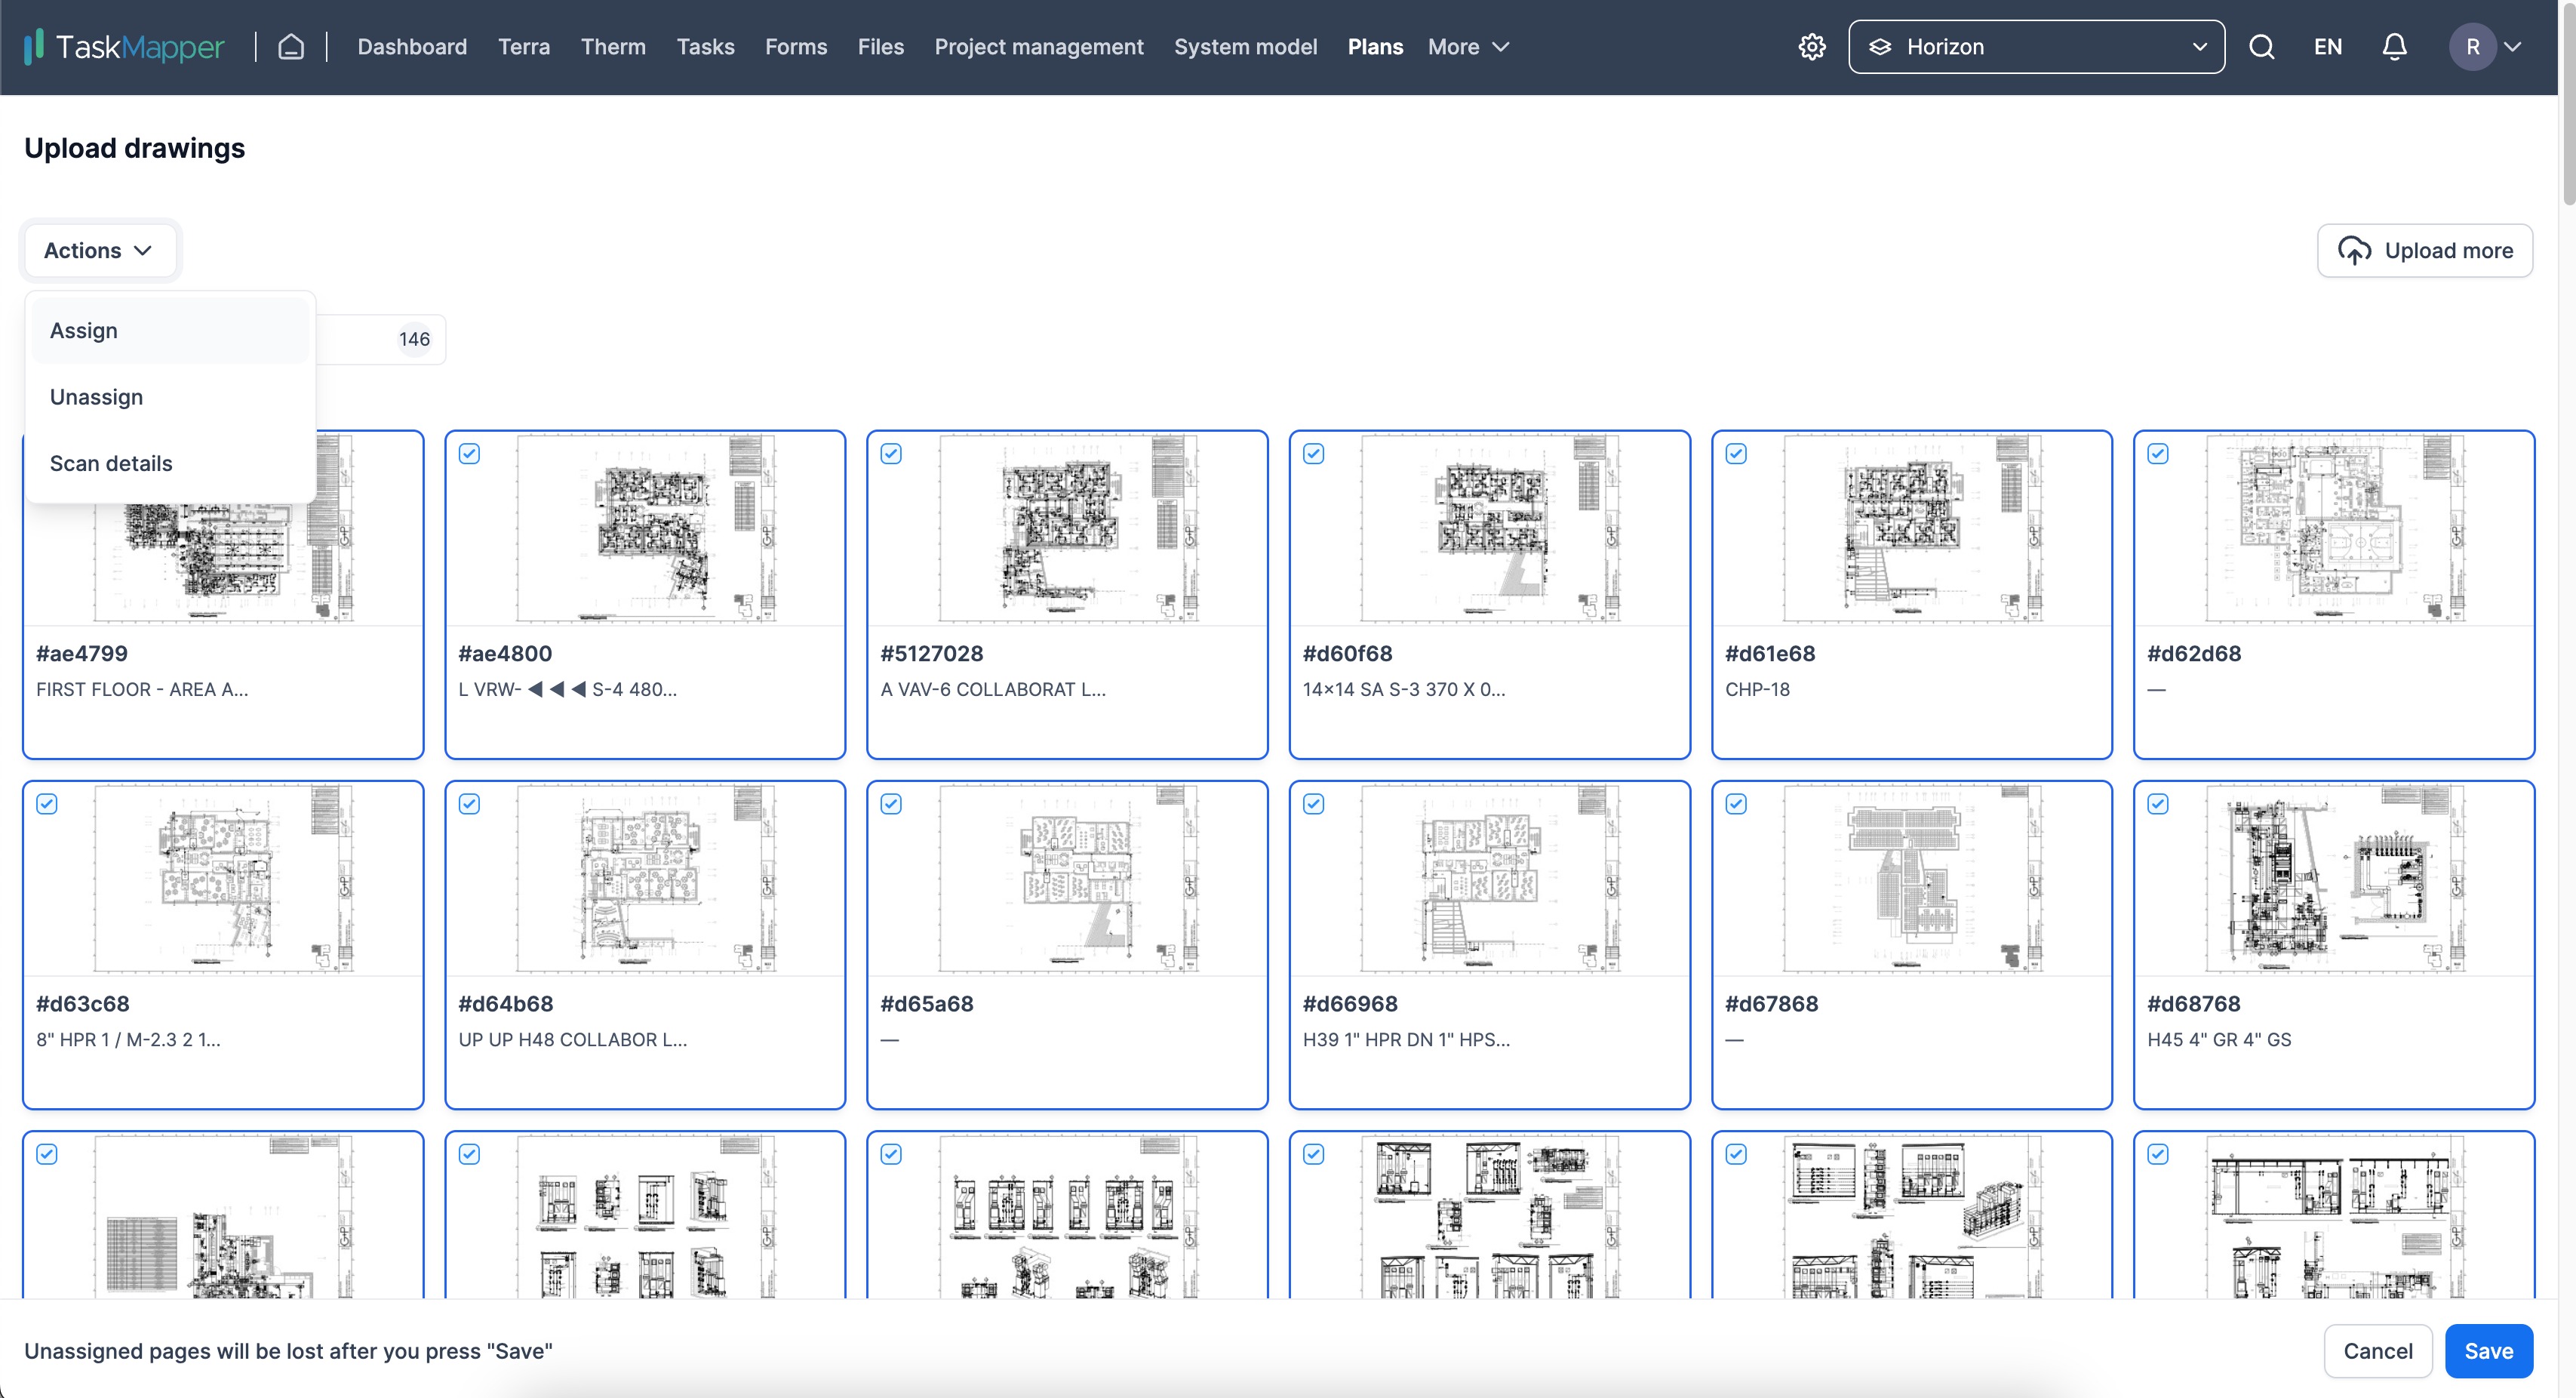The width and height of the screenshot is (2576, 1398).
Task: Click layers icon in Horizon selector
Action: 1880,47
